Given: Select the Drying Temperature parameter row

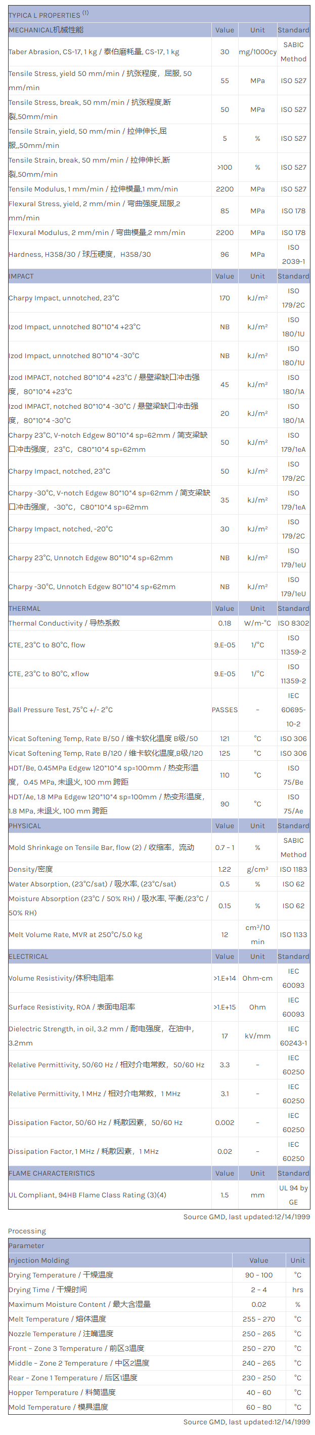Looking at the screenshot, I should (61, 1274).
